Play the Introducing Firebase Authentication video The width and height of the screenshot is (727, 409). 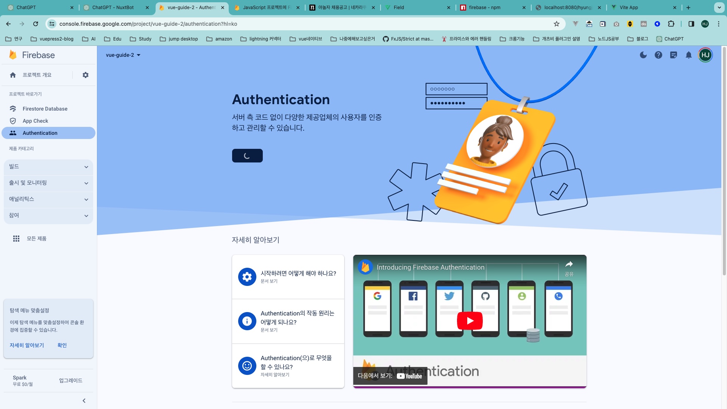tap(470, 321)
